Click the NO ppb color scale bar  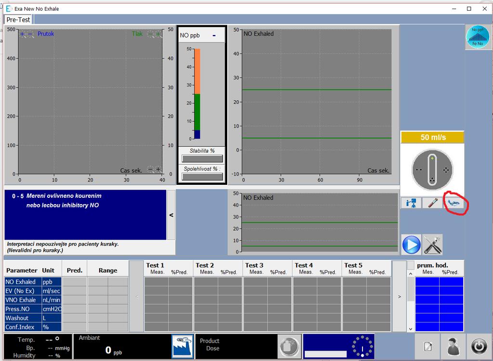197,94
